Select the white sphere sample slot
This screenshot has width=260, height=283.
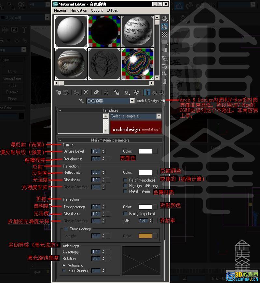tap(71, 32)
